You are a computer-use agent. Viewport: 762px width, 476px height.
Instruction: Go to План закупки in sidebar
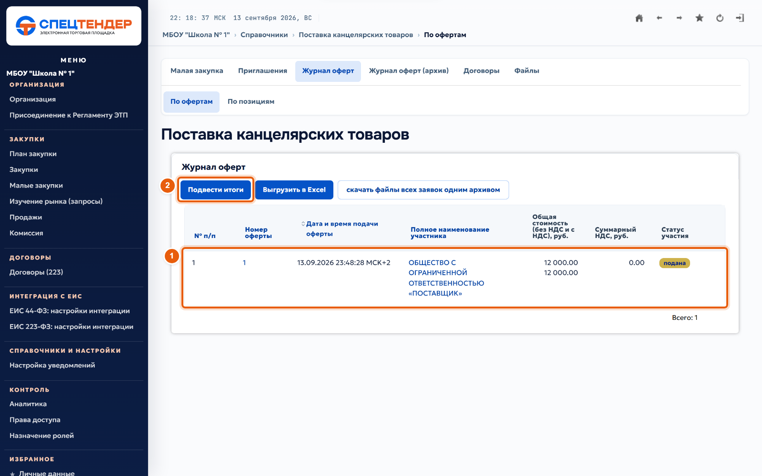33,154
